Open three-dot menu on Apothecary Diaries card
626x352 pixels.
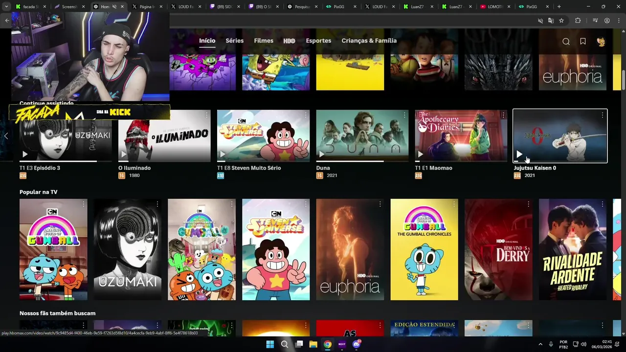[503, 115]
